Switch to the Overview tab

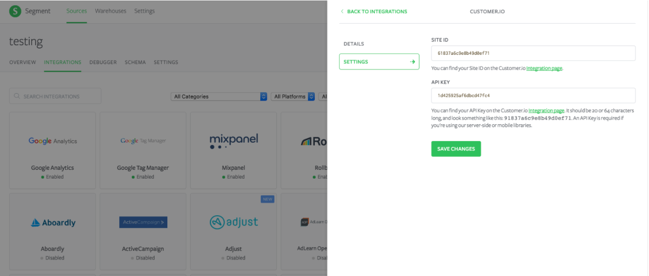22,62
